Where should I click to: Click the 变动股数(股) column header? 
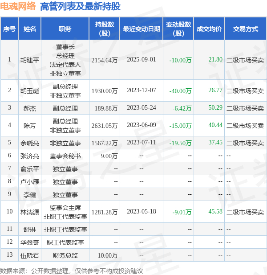(x=178, y=29)
